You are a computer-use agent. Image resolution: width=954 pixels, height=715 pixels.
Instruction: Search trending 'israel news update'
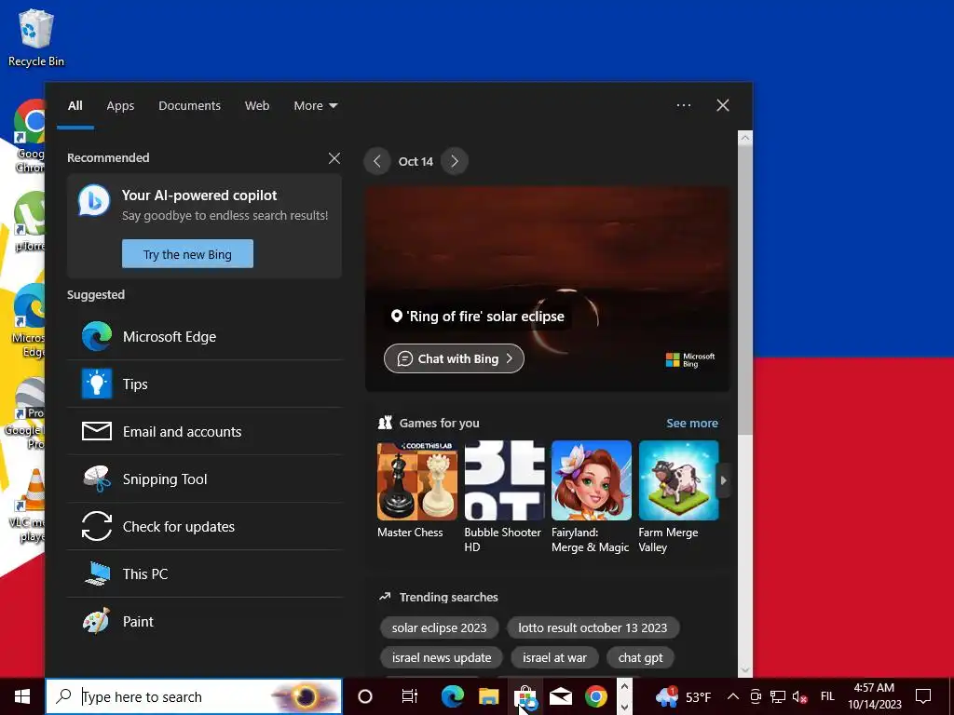click(x=442, y=657)
